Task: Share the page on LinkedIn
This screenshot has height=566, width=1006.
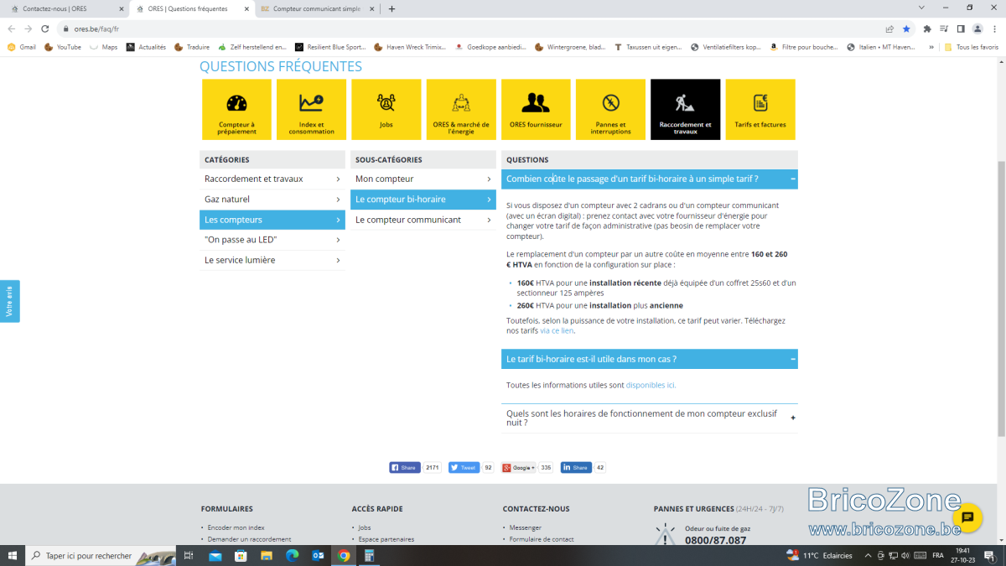Action: pyautogui.click(x=576, y=468)
